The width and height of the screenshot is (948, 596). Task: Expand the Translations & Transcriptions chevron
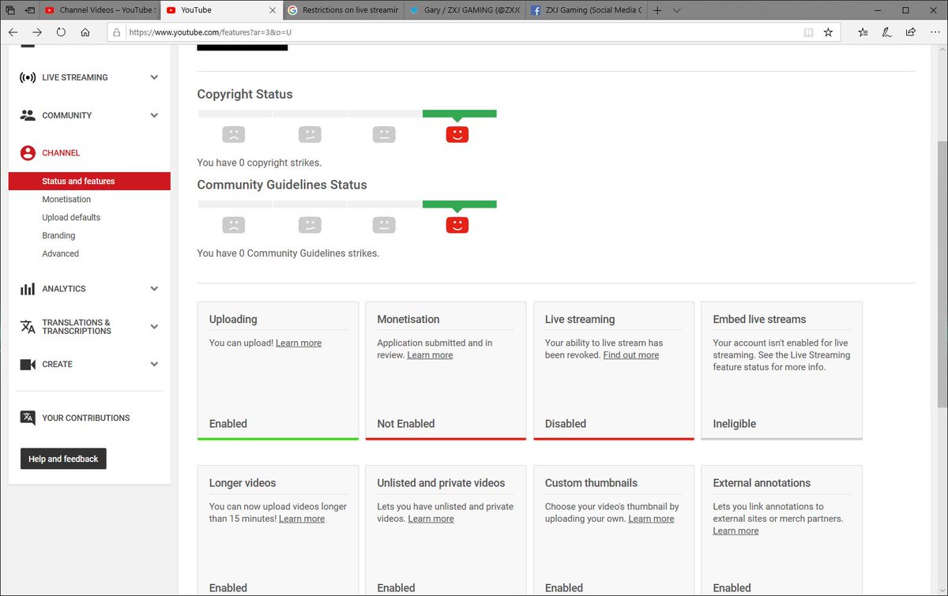click(x=154, y=327)
